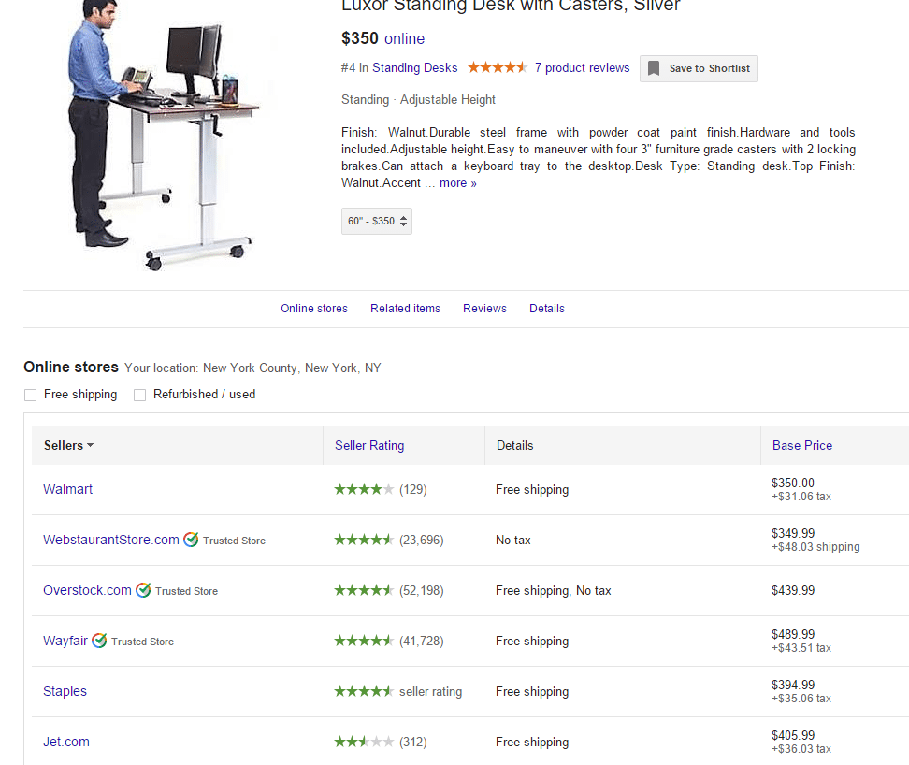Viewport: 909px width, 765px height.
Task: Sort by the Seller Rating column header
Action: [369, 446]
